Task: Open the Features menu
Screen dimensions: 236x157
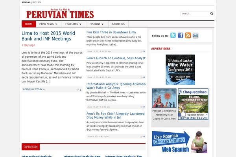Action: tap(74, 24)
